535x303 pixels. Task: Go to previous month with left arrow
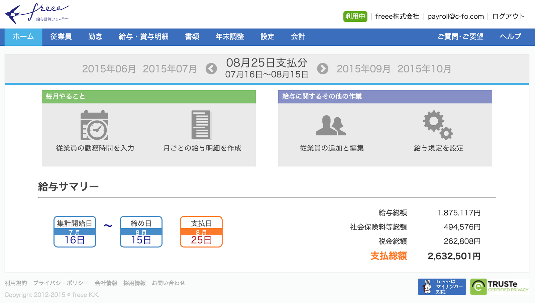click(x=211, y=69)
